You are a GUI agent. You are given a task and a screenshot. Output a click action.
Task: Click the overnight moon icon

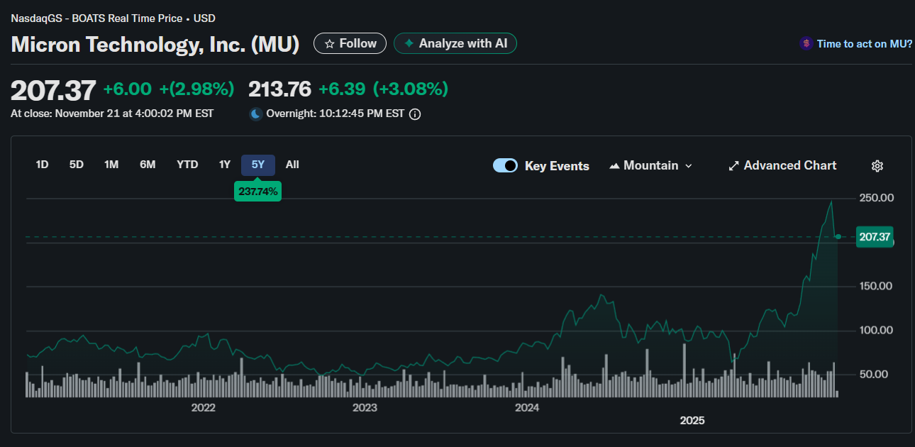255,114
